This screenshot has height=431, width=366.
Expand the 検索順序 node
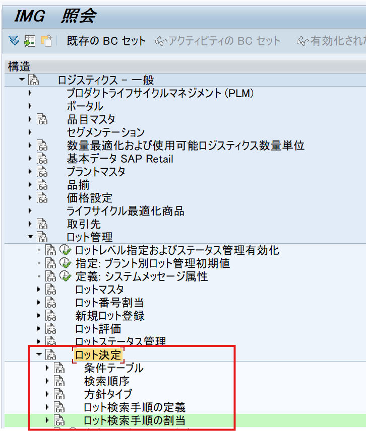coord(48,381)
